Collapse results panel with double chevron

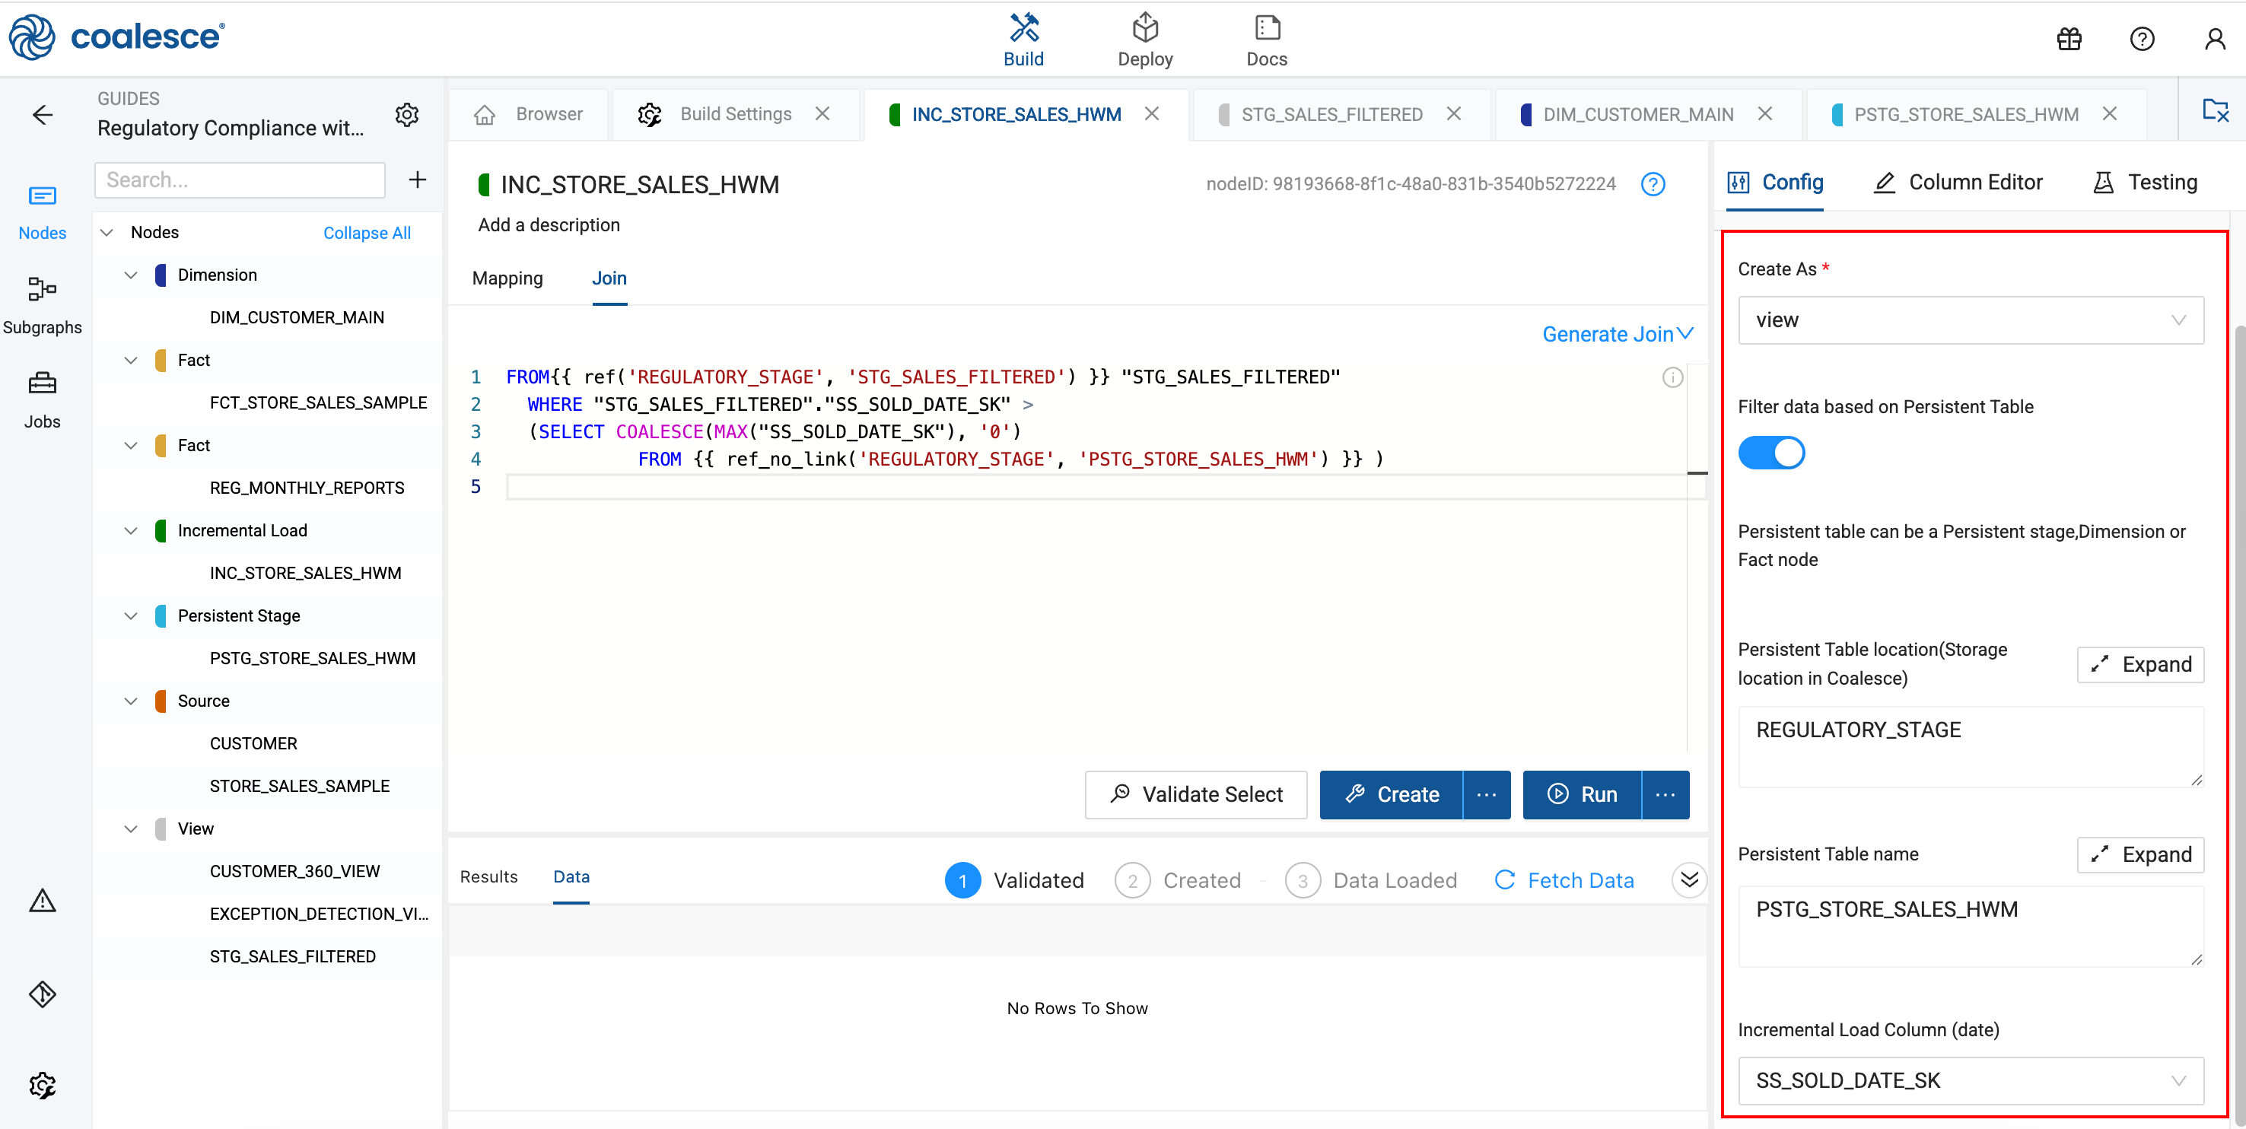coord(1689,879)
